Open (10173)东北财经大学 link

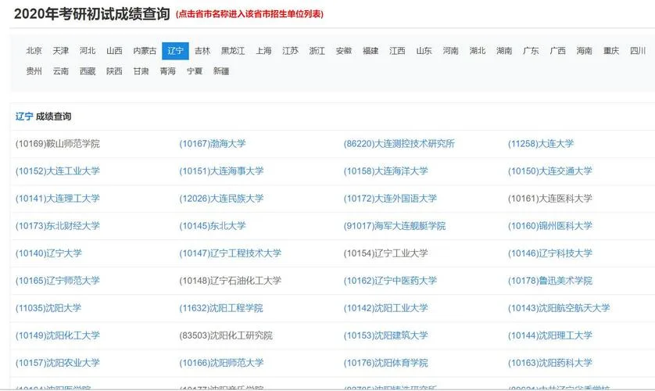(x=58, y=226)
